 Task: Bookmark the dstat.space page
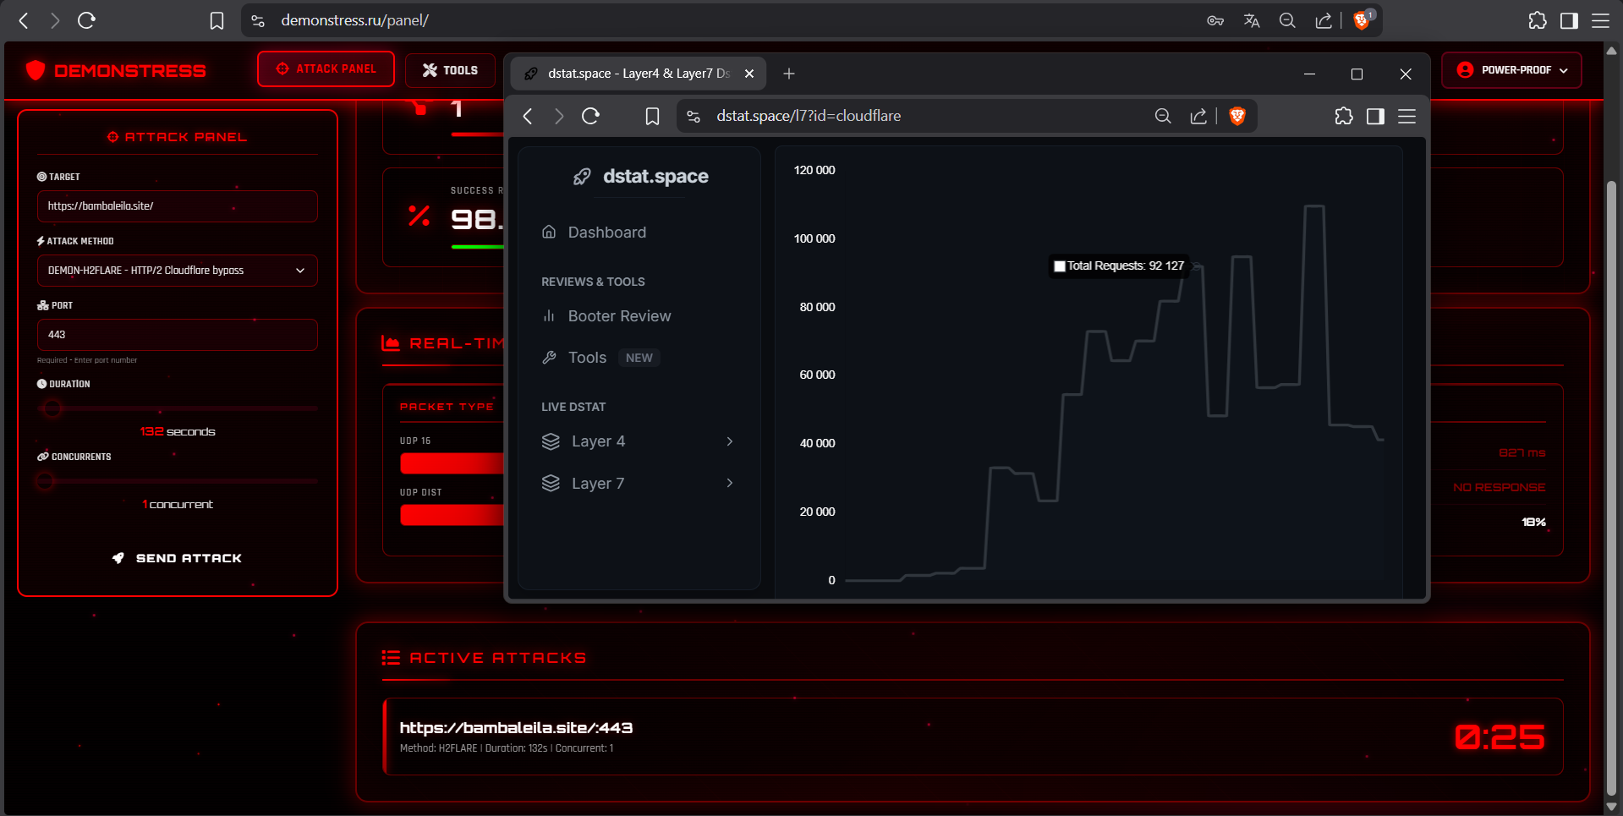(652, 116)
